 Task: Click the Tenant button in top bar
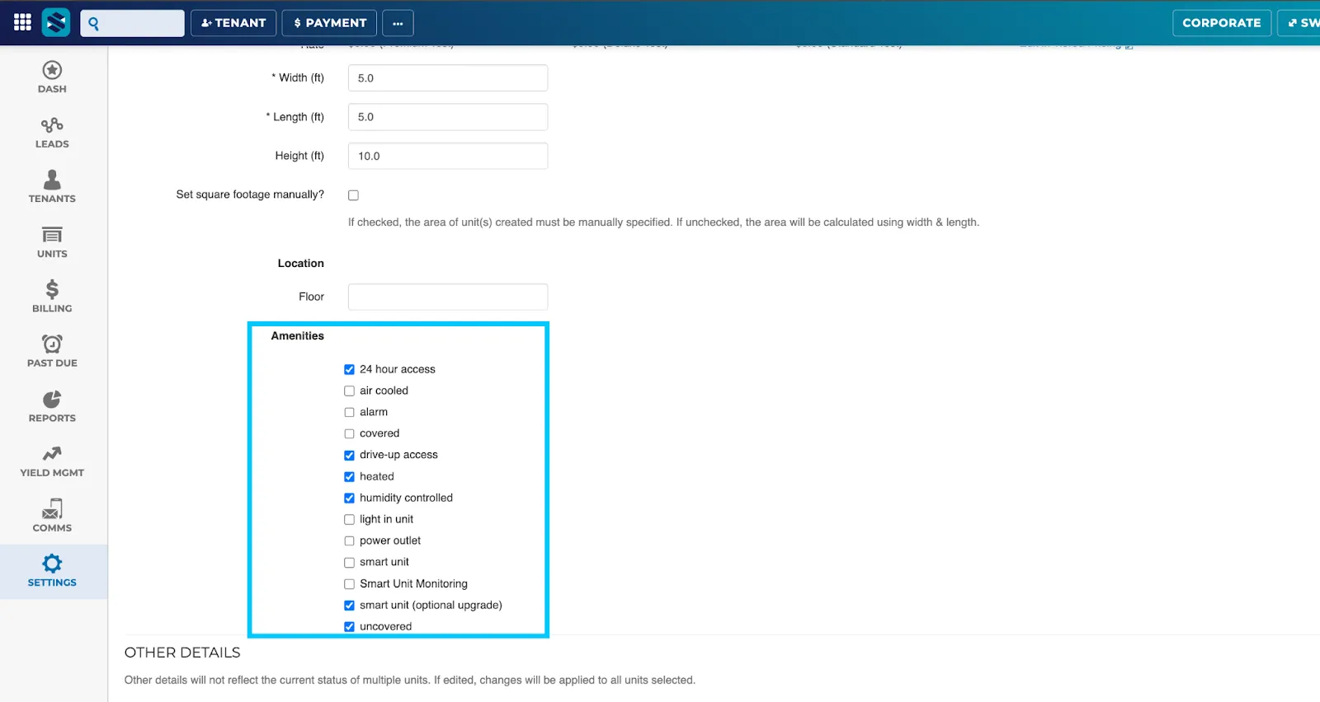(x=233, y=23)
